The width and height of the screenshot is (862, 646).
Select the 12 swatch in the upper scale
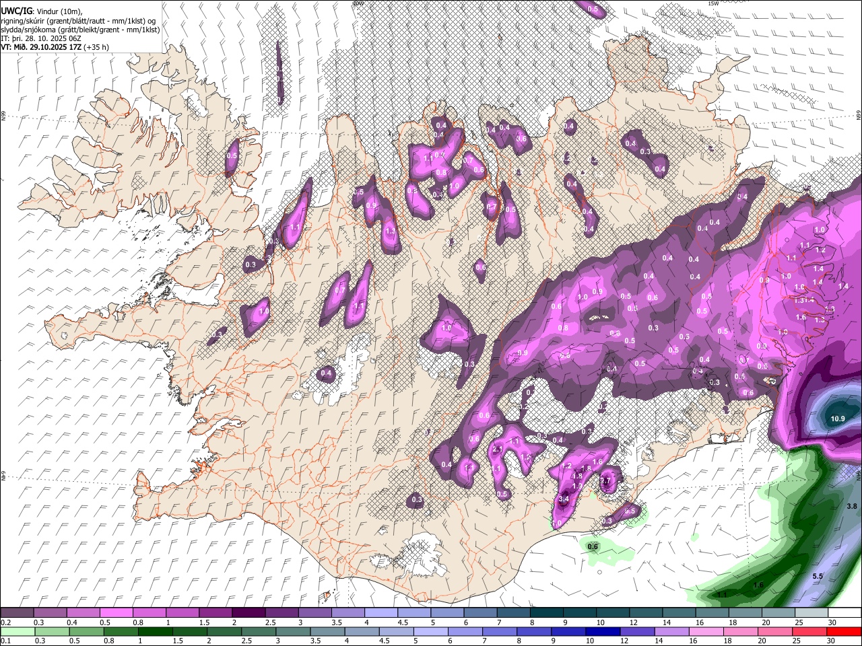point(646,613)
